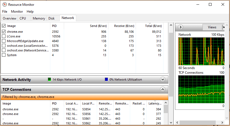Check the svchost.exe LocalService checkbox

point(4,46)
